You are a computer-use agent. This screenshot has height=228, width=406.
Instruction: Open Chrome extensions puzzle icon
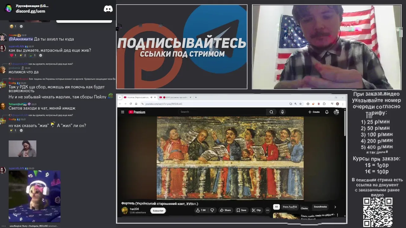pyautogui.click(x=324, y=104)
